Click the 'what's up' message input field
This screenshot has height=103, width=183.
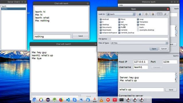click(x=141, y=90)
